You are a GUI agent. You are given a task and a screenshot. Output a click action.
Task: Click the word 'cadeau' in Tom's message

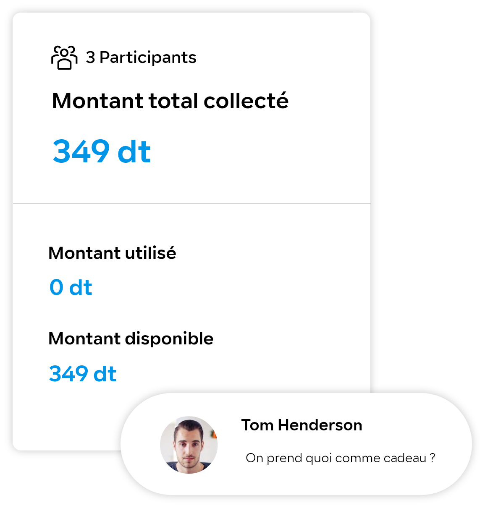[x=405, y=458]
